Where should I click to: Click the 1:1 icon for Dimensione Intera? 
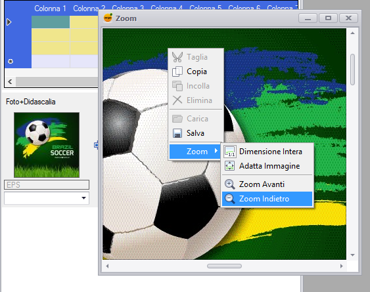coord(229,152)
